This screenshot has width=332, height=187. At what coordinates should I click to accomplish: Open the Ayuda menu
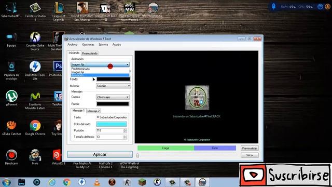pyautogui.click(x=116, y=45)
